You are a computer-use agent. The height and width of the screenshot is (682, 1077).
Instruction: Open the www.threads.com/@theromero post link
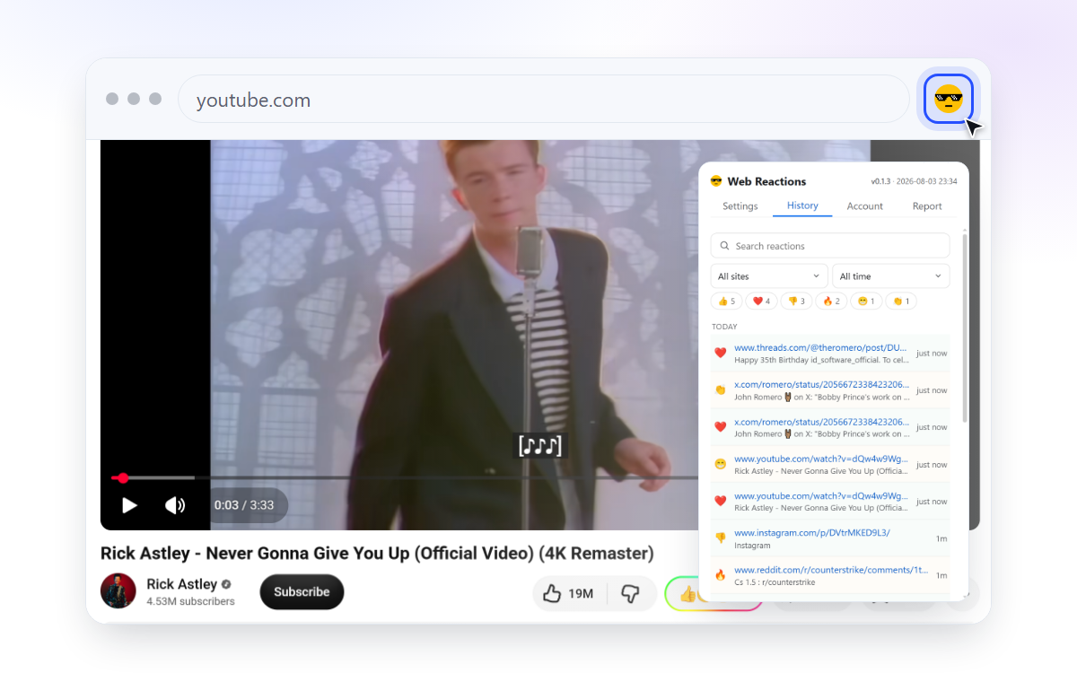coord(820,347)
